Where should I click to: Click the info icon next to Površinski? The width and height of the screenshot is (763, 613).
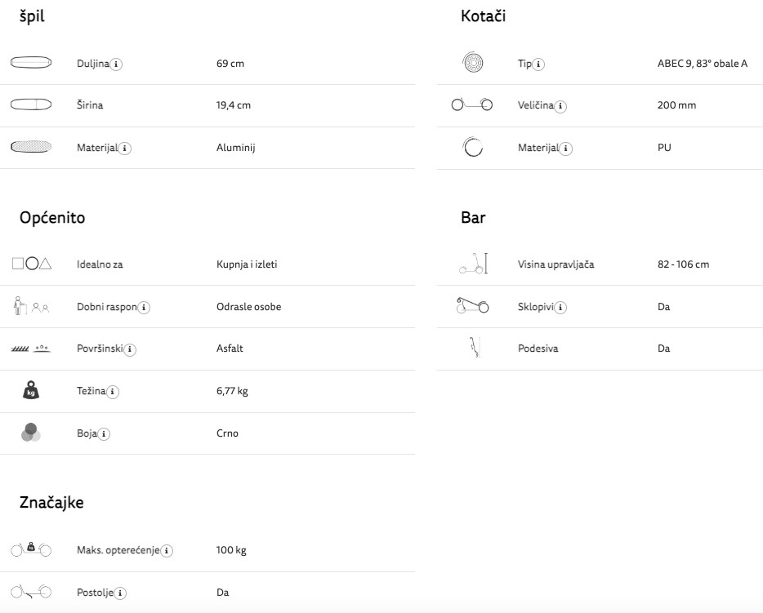click(x=129, y=349)
